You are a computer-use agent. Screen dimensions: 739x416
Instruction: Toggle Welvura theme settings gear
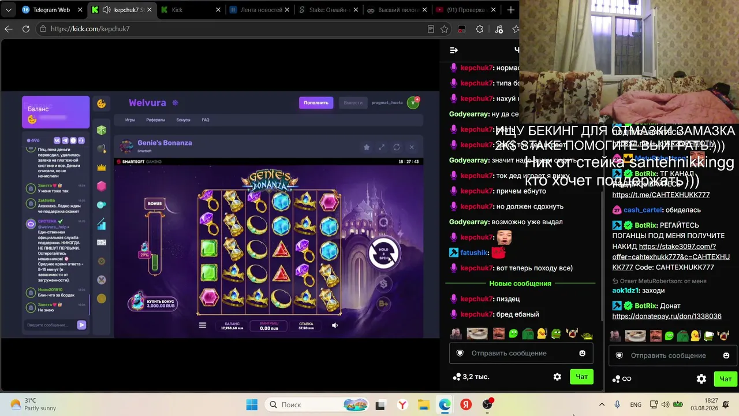coord(176,103)
